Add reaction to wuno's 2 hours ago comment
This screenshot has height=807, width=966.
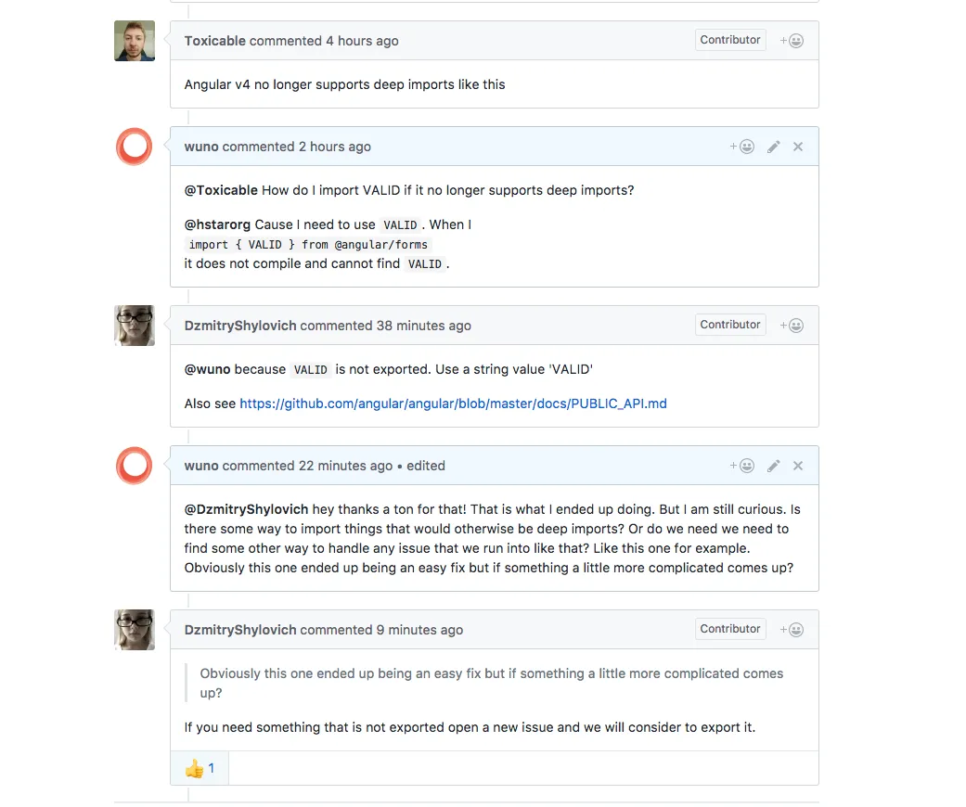(741, 147)
